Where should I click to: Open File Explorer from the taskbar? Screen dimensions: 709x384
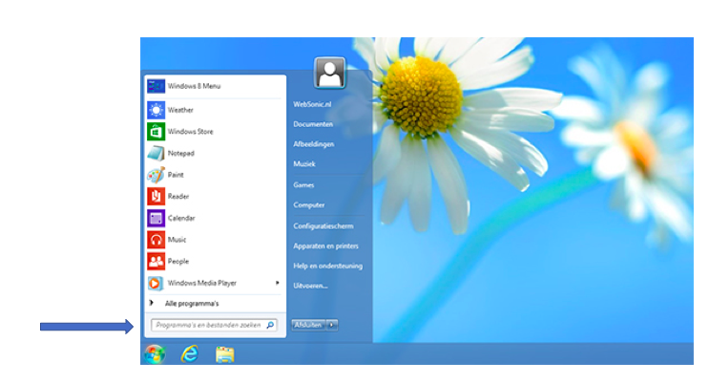(225, 354)
